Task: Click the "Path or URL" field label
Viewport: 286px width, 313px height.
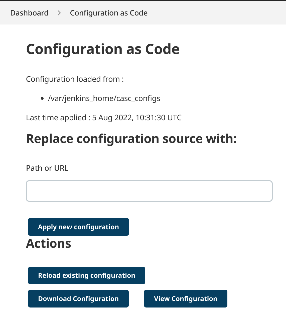Action: click(x=47, y=168)
